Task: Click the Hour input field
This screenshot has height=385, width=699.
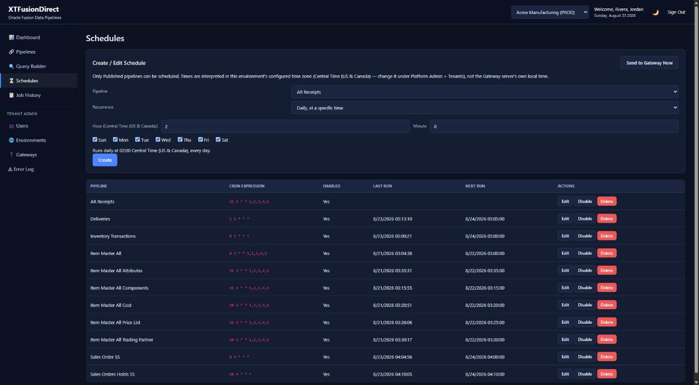Action: [x=285, y=126]
